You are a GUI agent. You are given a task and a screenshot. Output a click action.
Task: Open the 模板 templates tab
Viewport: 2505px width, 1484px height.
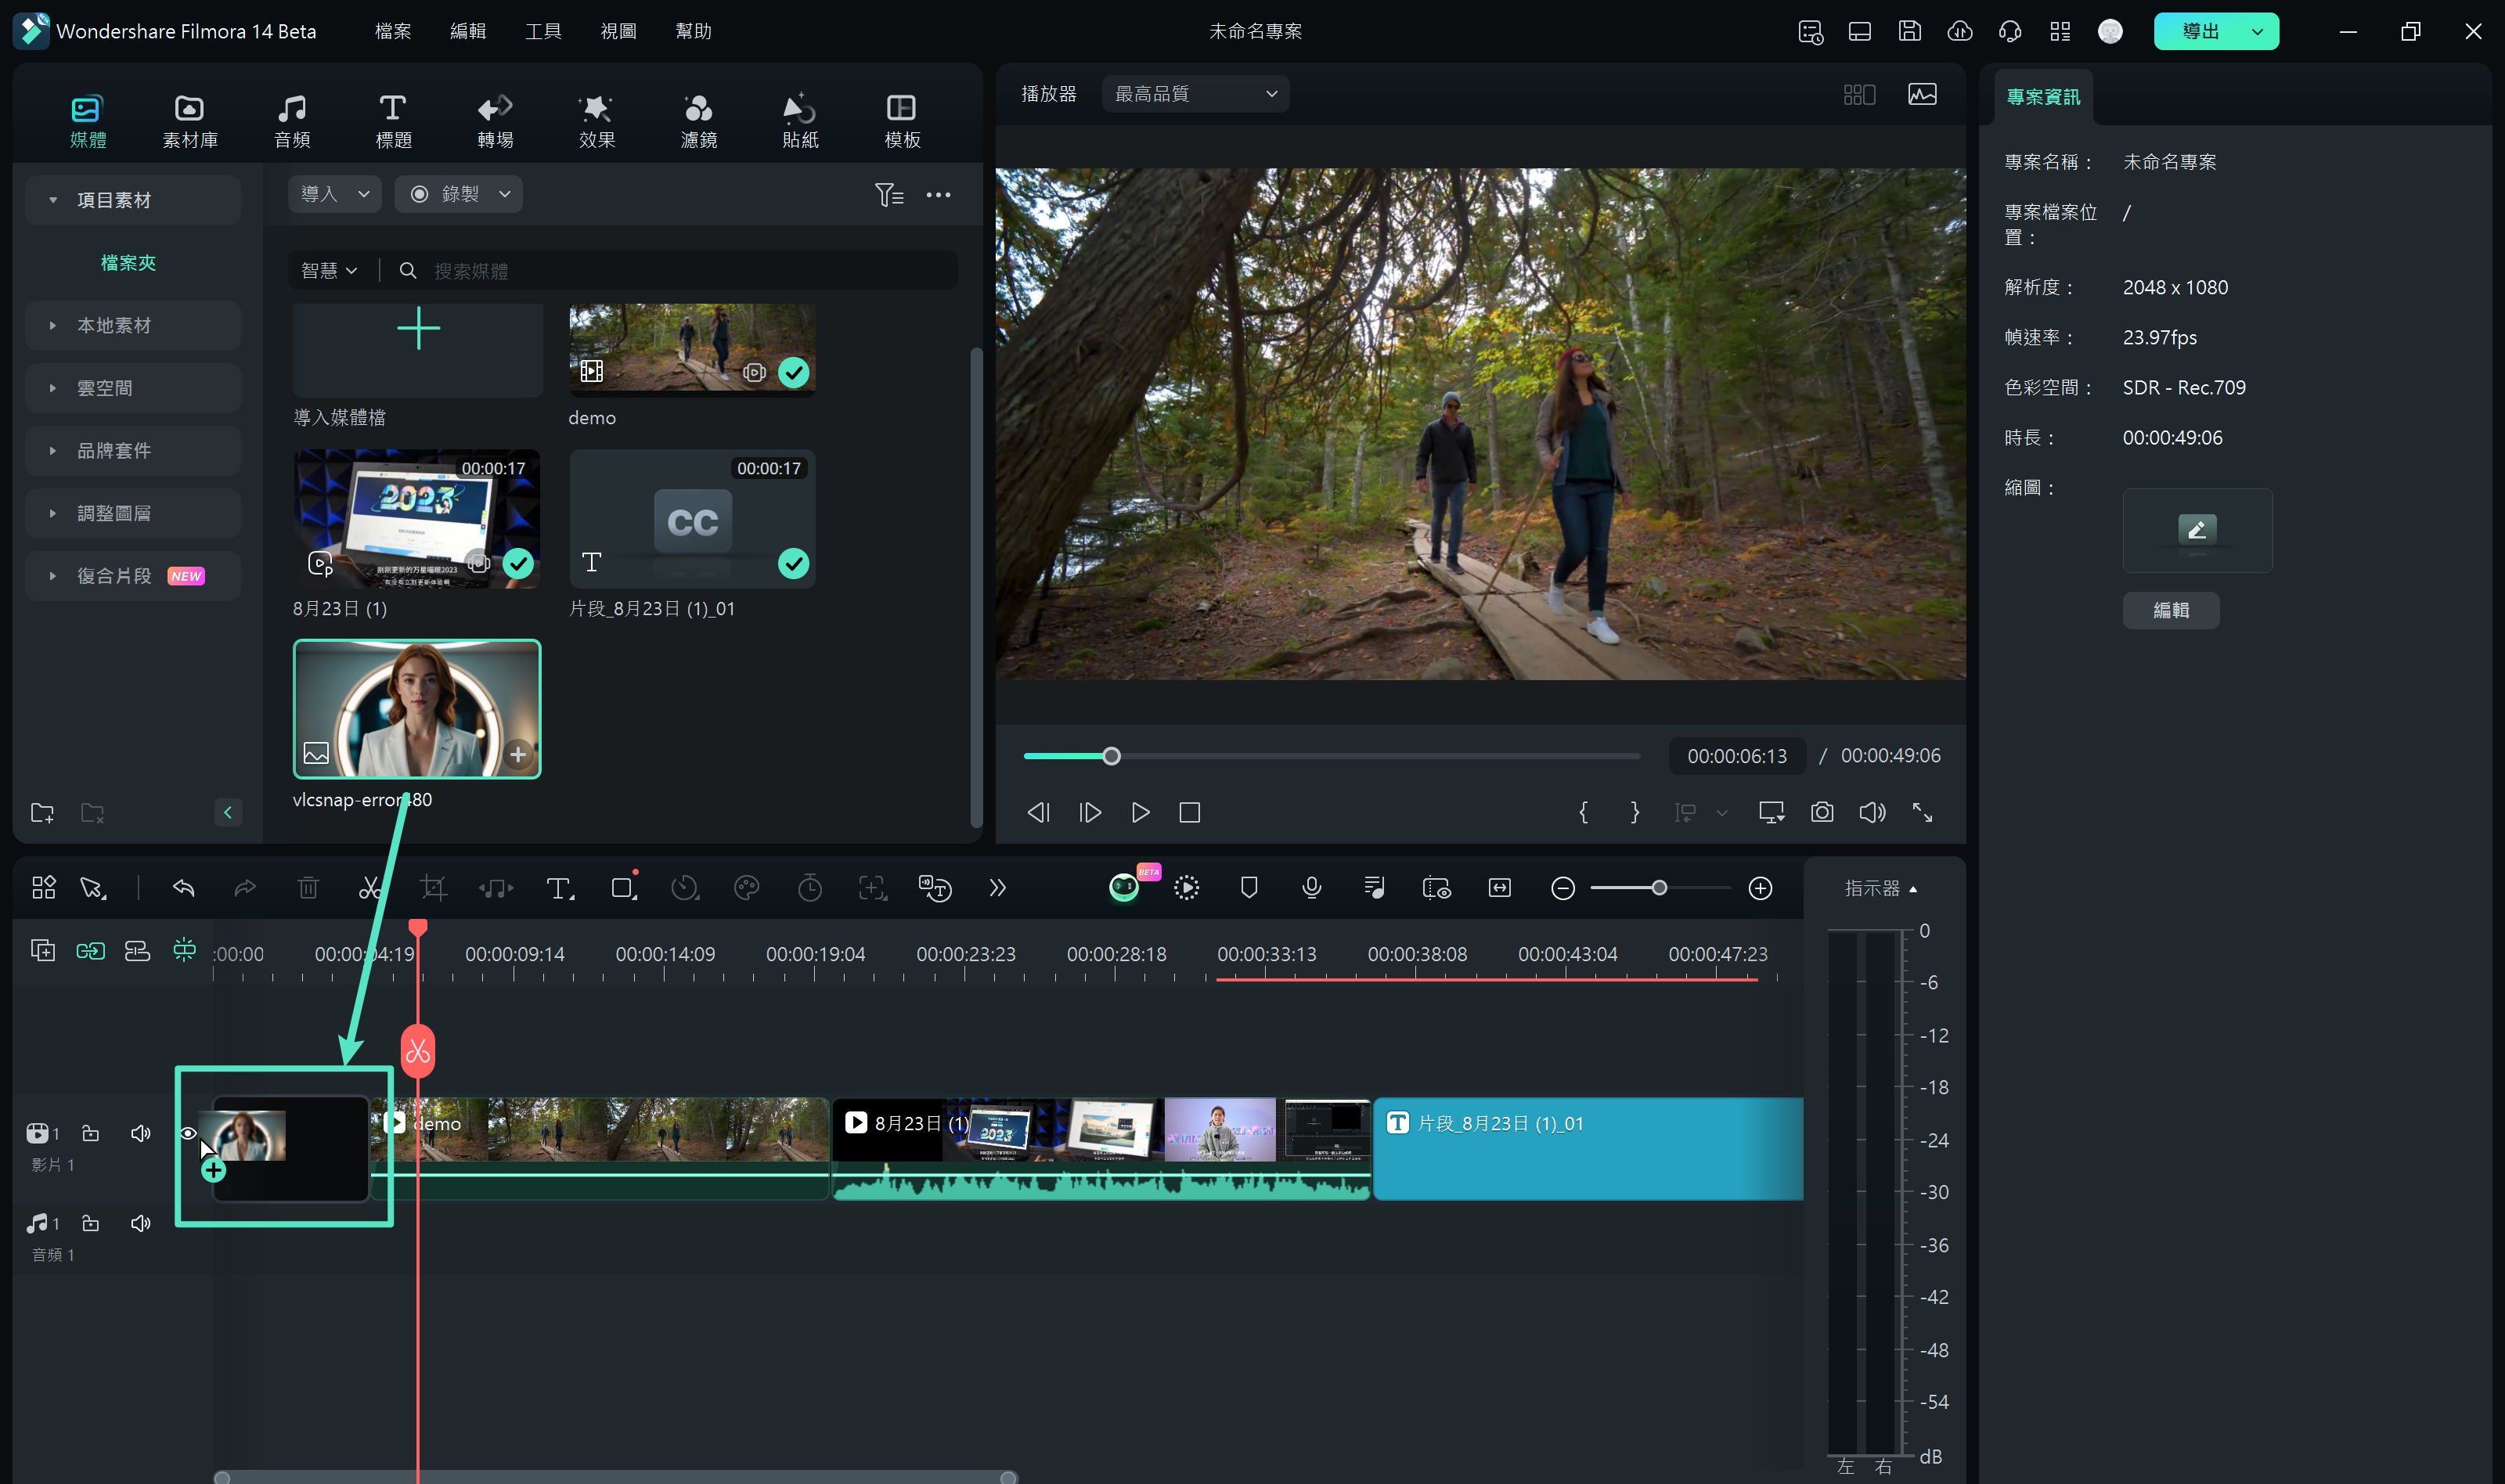click(x=902, y=121)
